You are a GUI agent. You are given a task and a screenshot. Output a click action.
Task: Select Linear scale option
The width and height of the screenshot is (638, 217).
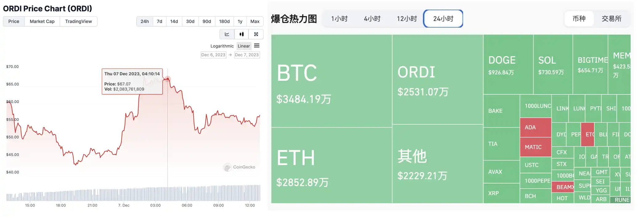click(244, 46)
